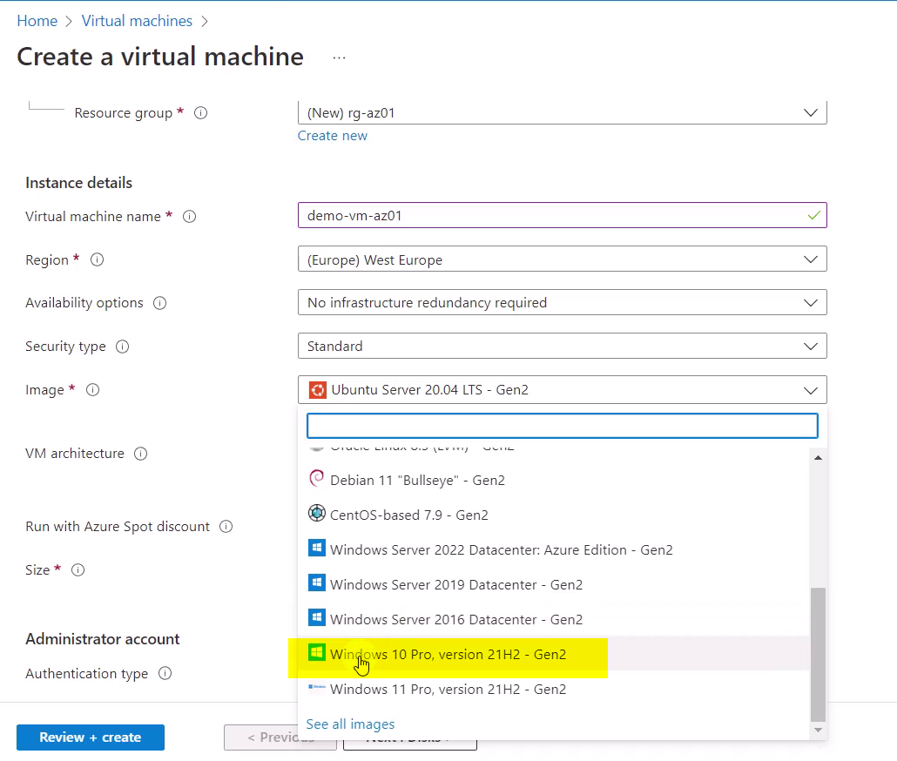Screen dimensions: 897x761
Task: Click the Review + create button
Action: pos(91,737)
